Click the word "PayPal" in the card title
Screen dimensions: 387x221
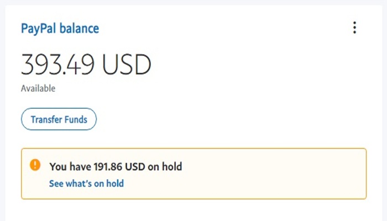click(36, 28)
